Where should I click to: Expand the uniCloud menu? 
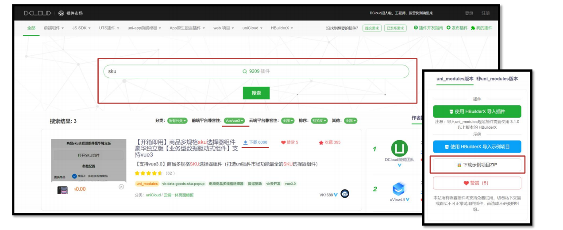tap(252, 28)
